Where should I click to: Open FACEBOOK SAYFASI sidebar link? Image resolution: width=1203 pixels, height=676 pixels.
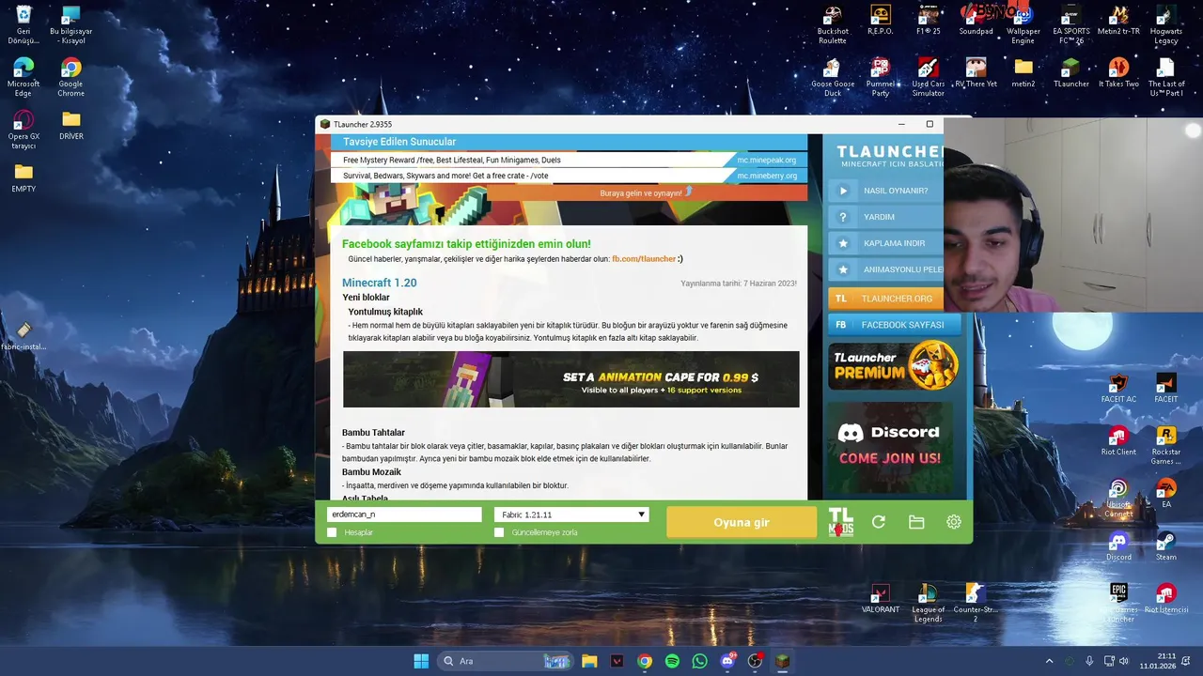895,325
